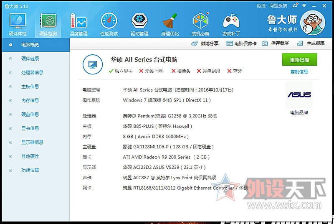Viewport: 334px width, 224px height.
Task: Click the 华硕 All Series 台式电脑 heading
Action: (x=144, y=59)
